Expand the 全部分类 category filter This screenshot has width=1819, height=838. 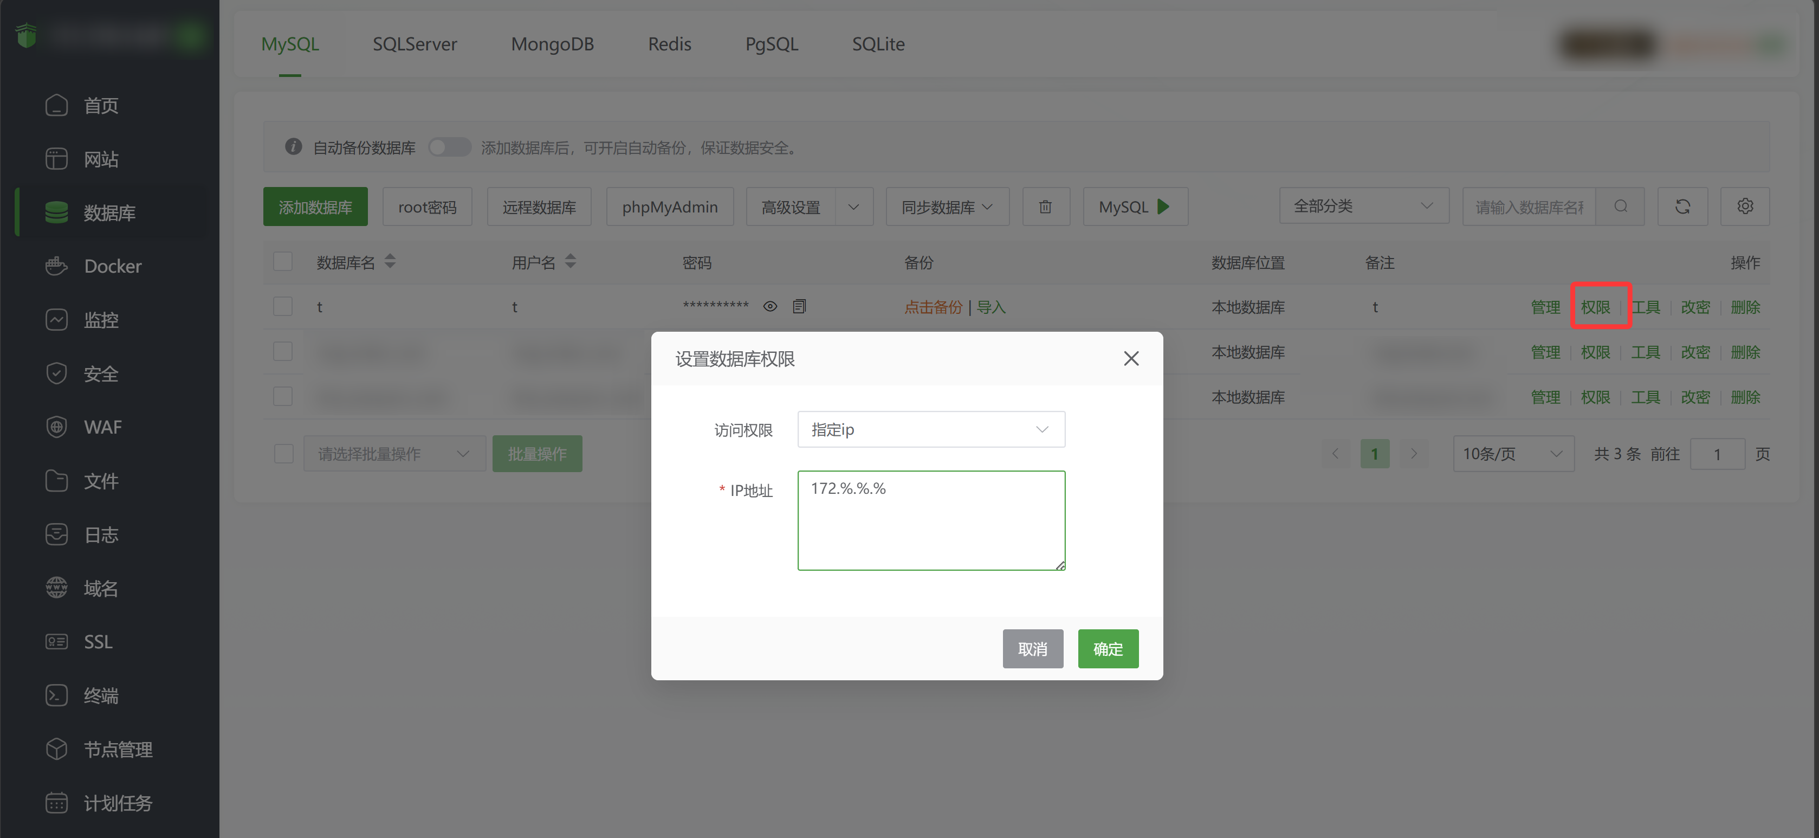(x=1363, y=205)
